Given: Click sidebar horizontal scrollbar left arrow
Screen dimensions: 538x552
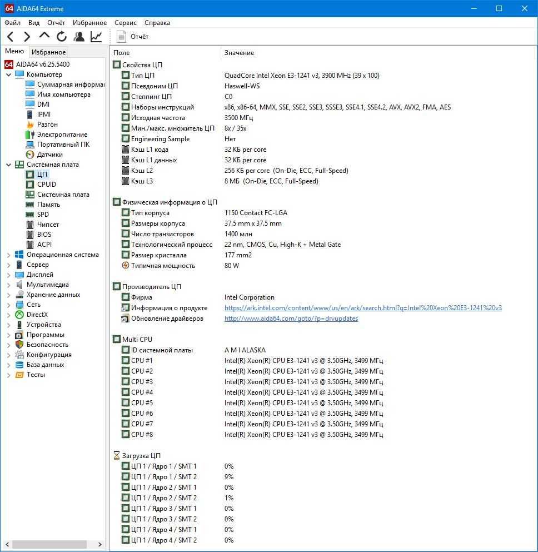Looking at the screenshot, I should coord(7,544).
